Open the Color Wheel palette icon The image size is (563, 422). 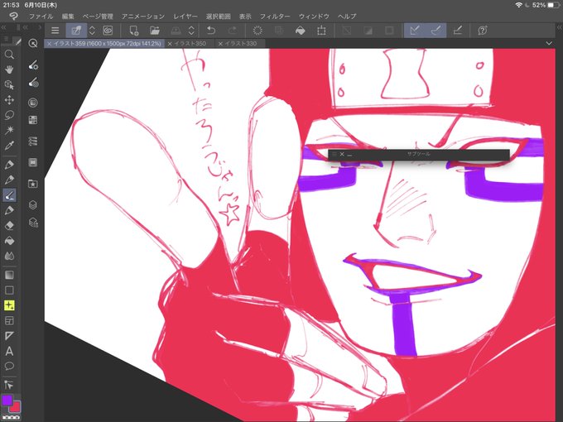(32, 103)
